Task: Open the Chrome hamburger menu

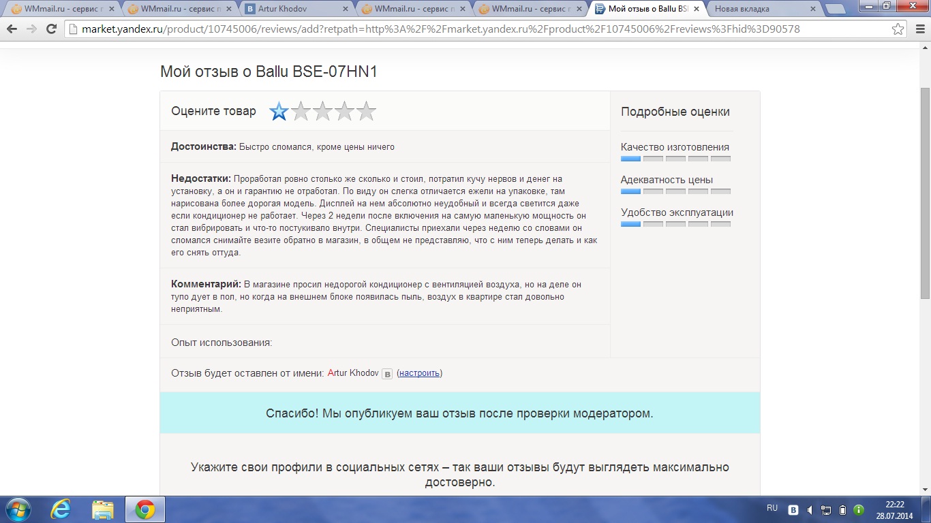Action: tap(919, 29)
